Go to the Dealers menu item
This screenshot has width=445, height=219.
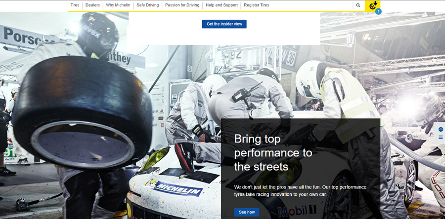point(92,5)
